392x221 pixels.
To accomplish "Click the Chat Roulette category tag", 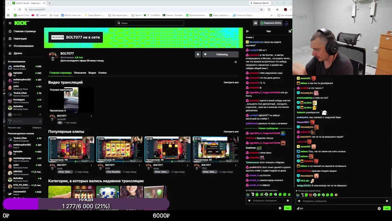I will 113,172.
